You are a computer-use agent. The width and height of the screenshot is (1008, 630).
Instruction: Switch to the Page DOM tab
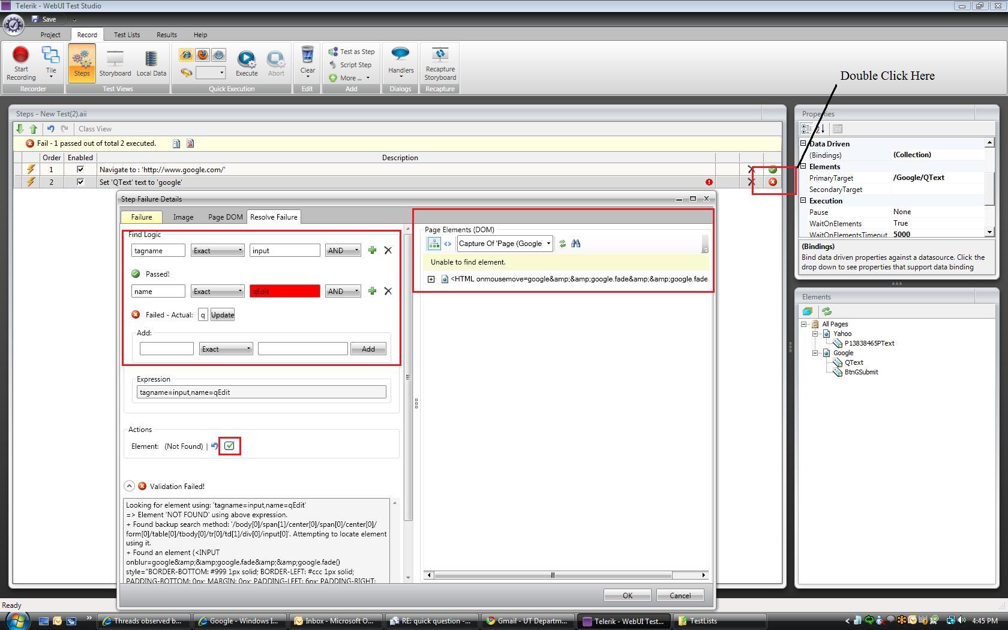pyautogui.click(x=226, y=217)
